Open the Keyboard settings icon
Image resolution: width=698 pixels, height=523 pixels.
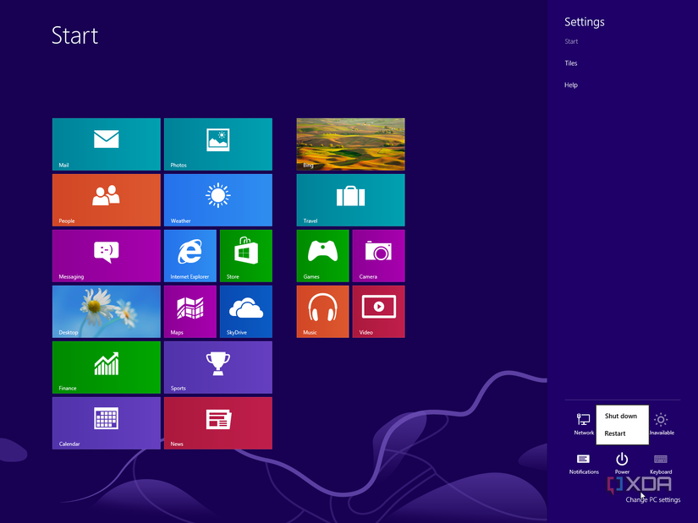pos(661,460)
